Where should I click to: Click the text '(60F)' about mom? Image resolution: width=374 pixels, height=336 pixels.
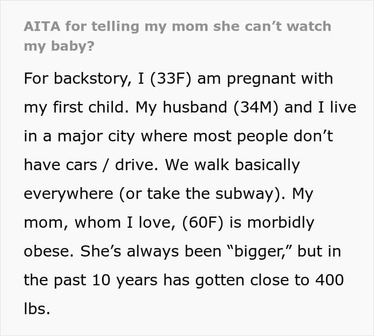[202, 222]
